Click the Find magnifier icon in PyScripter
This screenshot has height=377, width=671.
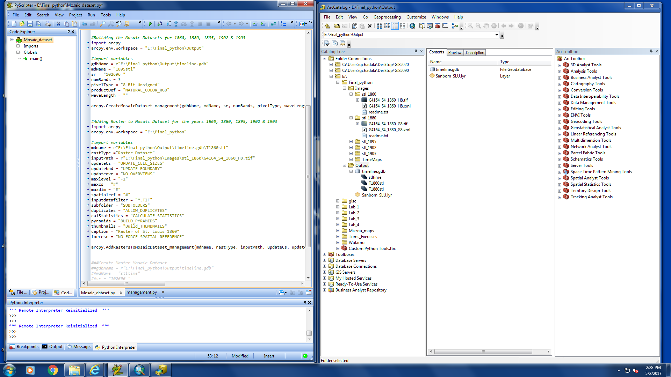point(102,24)
